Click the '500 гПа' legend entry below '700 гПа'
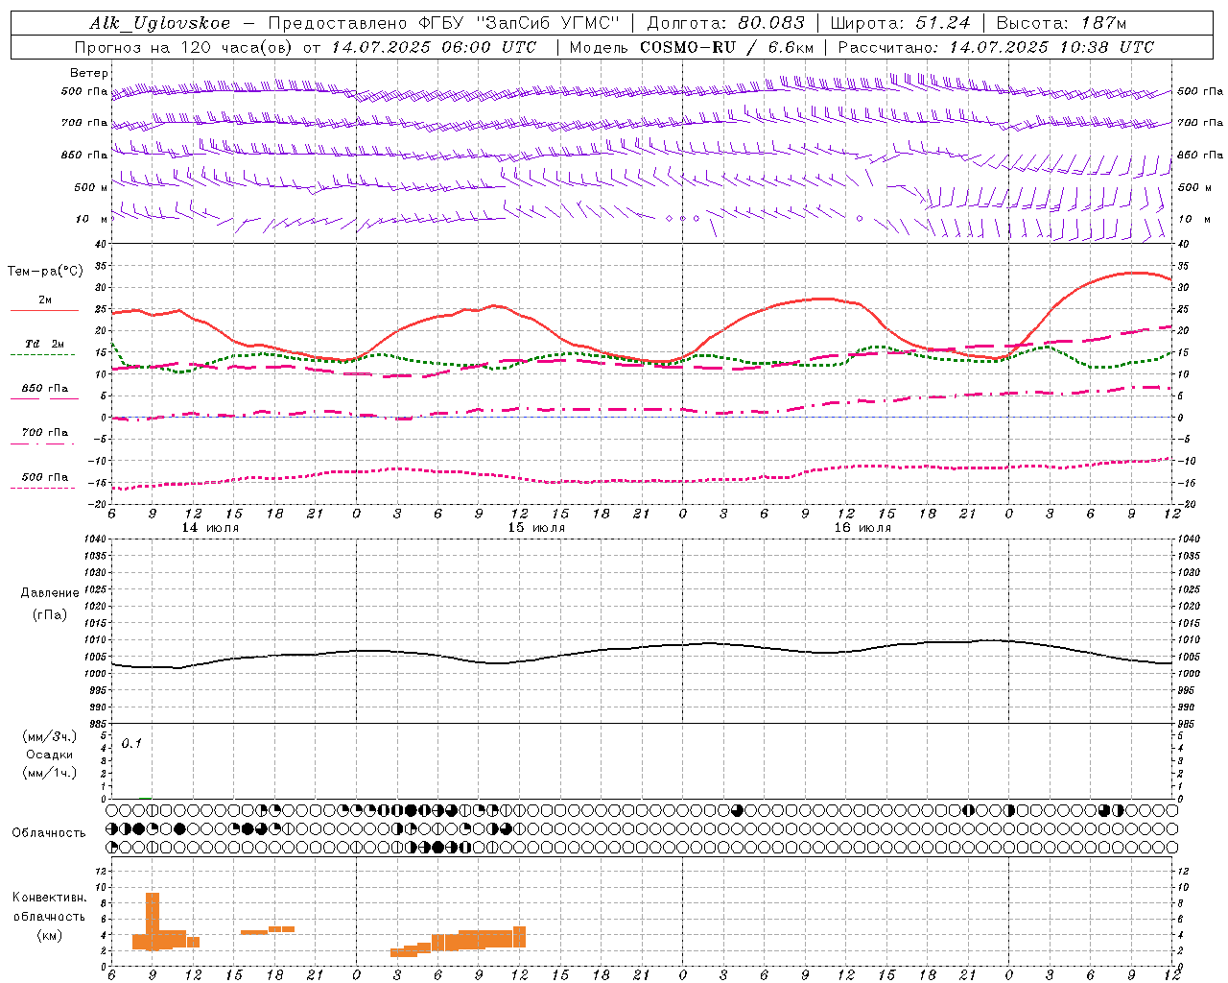The width and height of the screenshot is (1228, 983). (45, 477)
